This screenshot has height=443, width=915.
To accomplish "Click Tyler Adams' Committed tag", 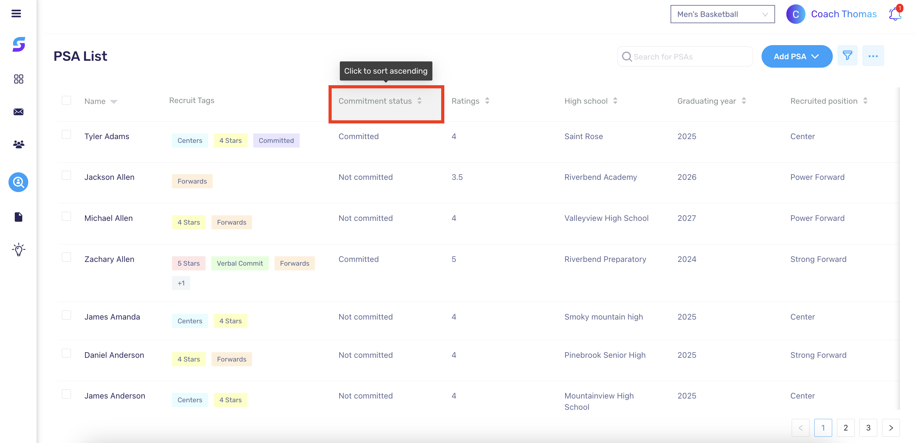I will pos(276,140).
